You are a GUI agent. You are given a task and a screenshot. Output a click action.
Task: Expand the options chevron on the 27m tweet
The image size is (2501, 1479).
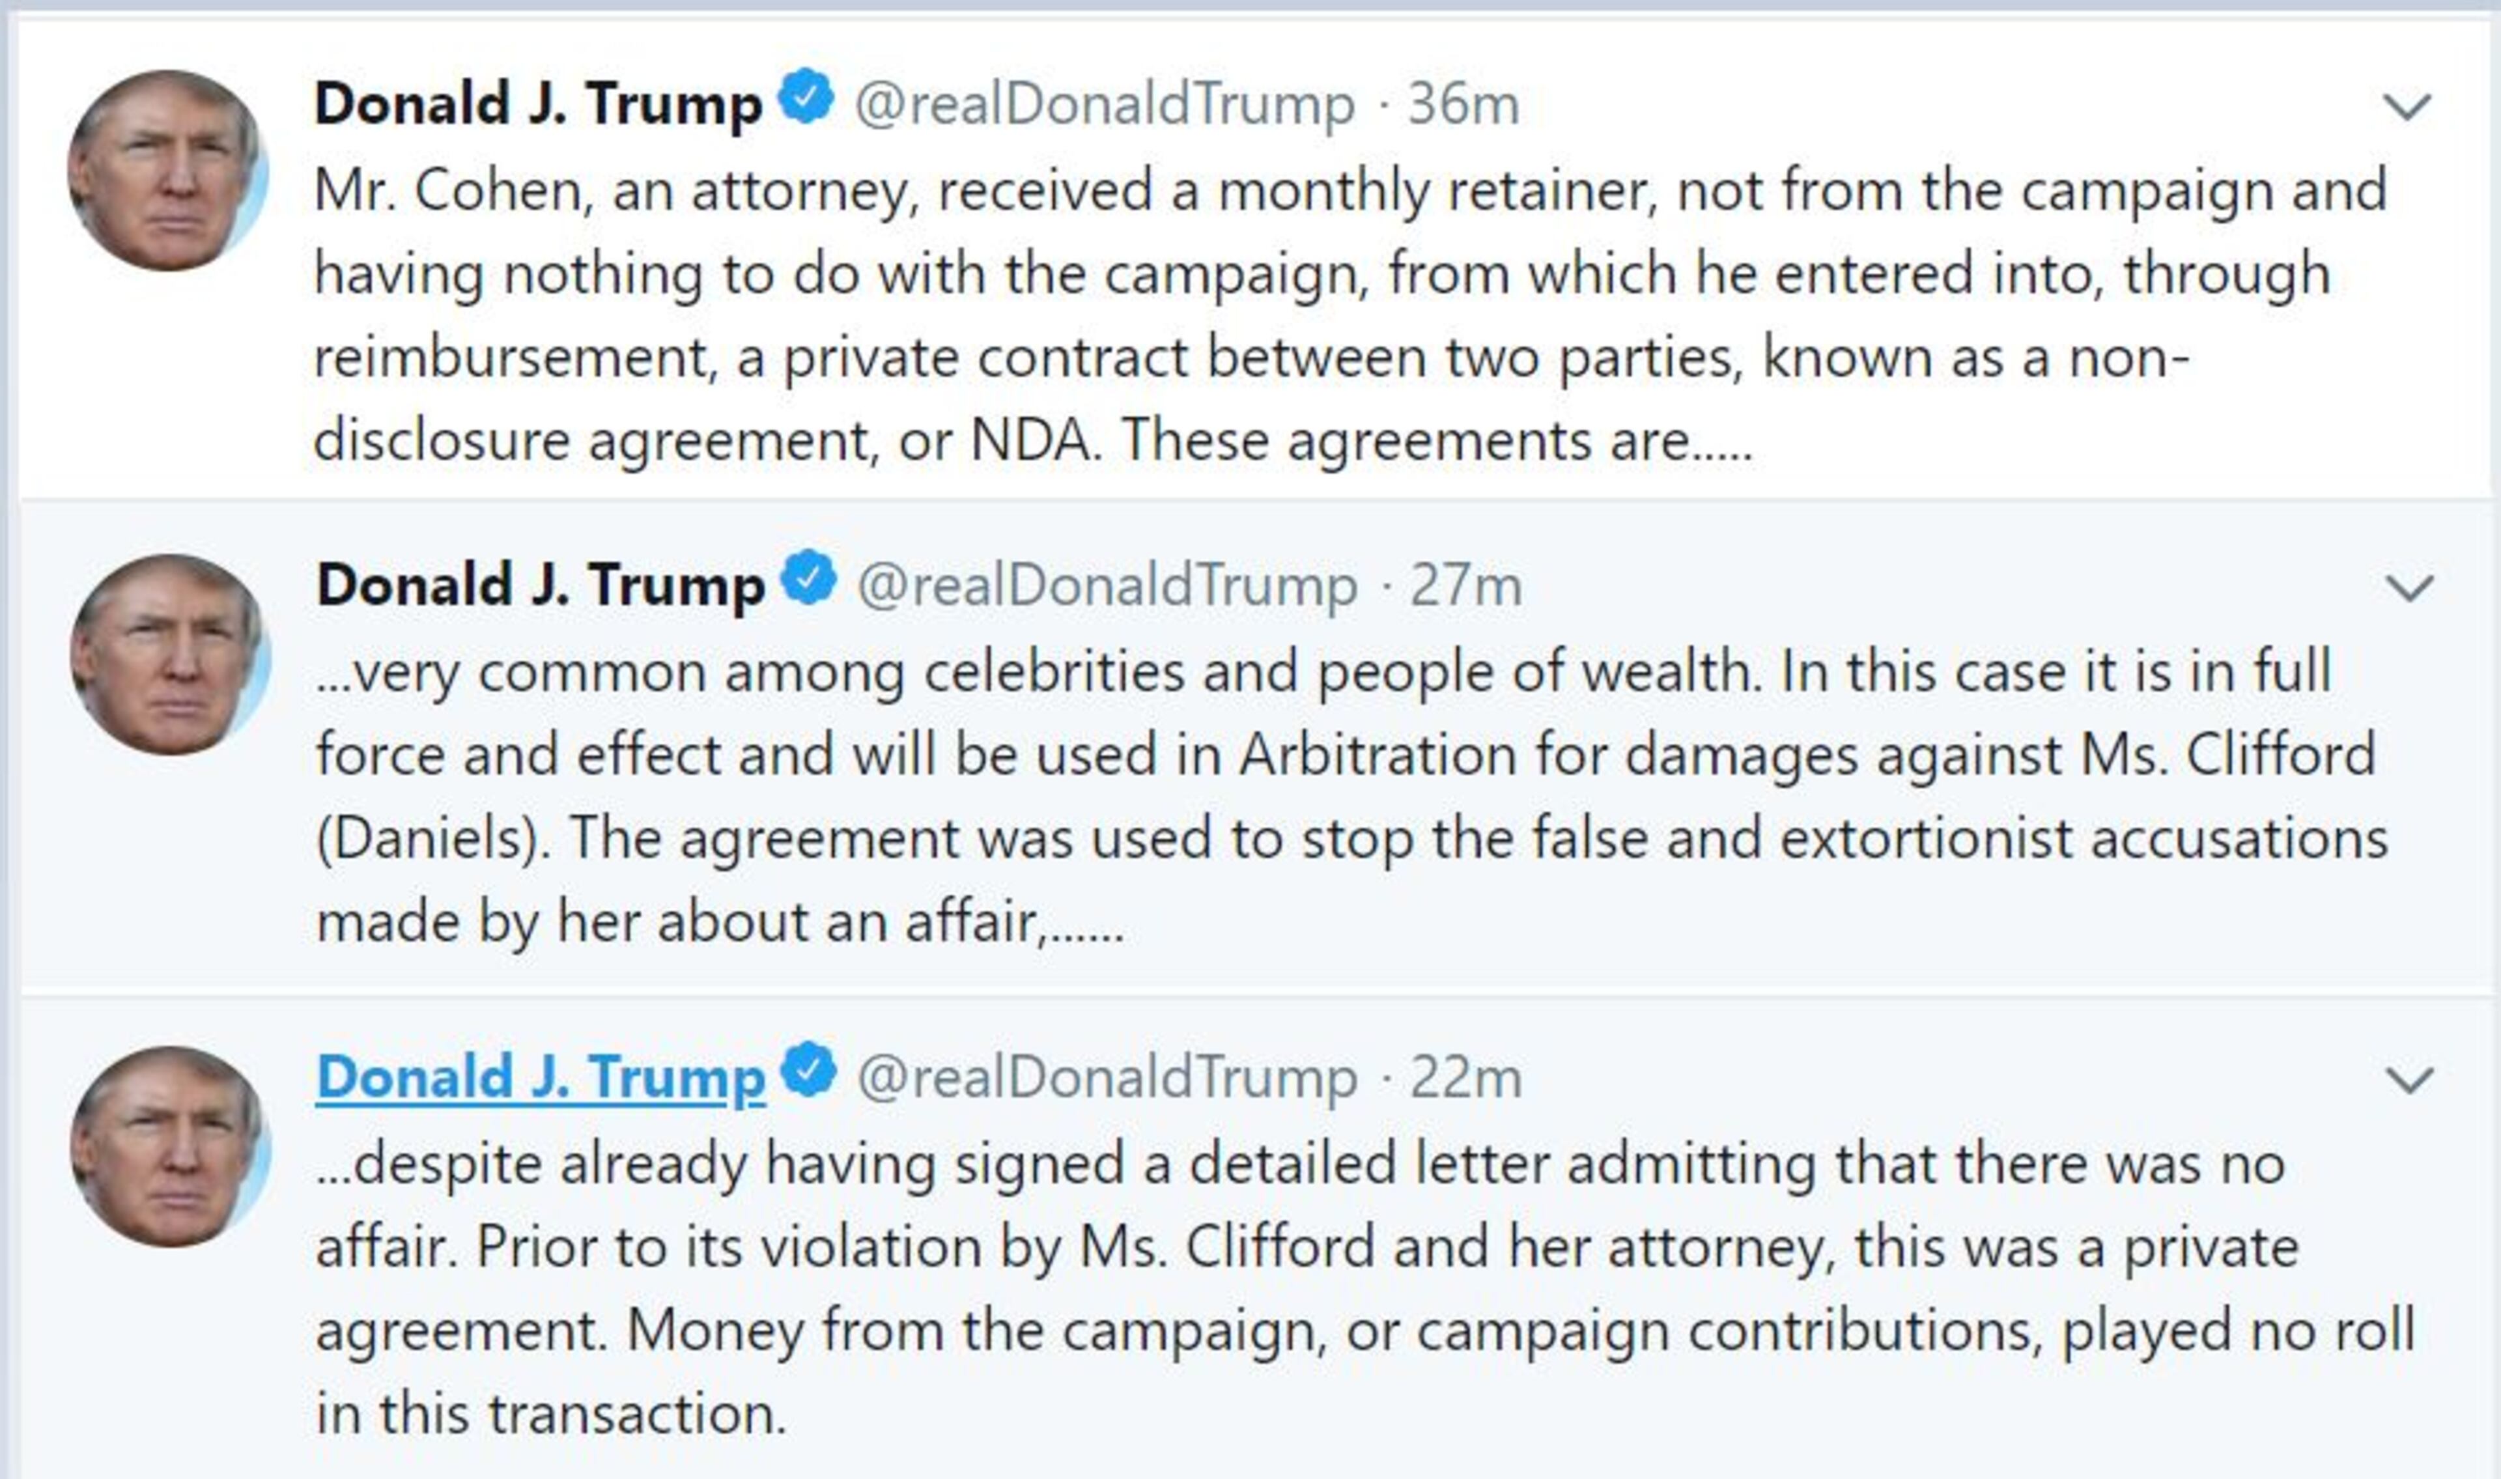point(2409,588)
